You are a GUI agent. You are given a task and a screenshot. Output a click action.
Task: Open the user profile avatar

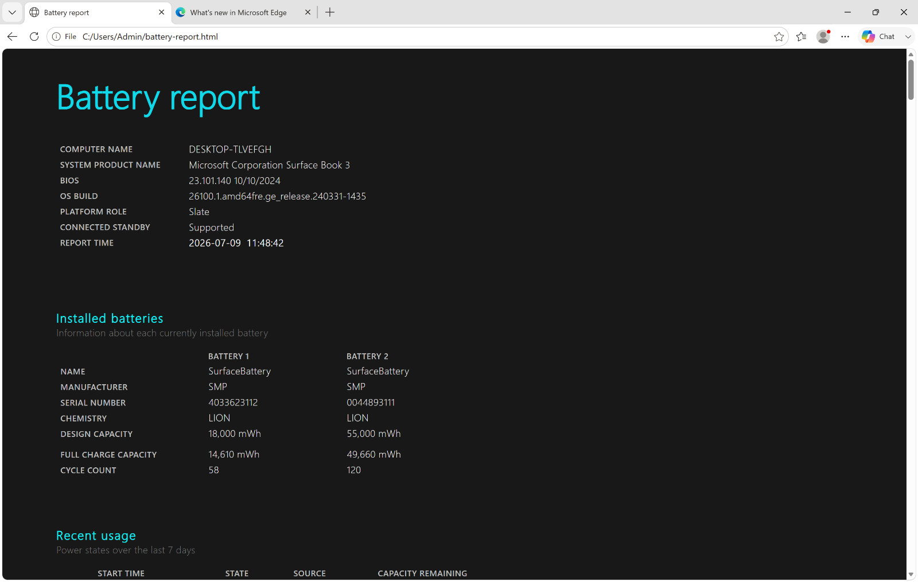pos(823,37)
